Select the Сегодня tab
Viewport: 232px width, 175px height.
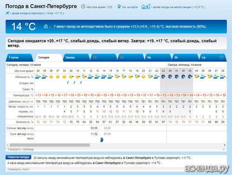coord(49,58)
